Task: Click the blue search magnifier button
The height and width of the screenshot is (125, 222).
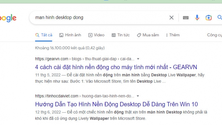Action: click(220, 18)
